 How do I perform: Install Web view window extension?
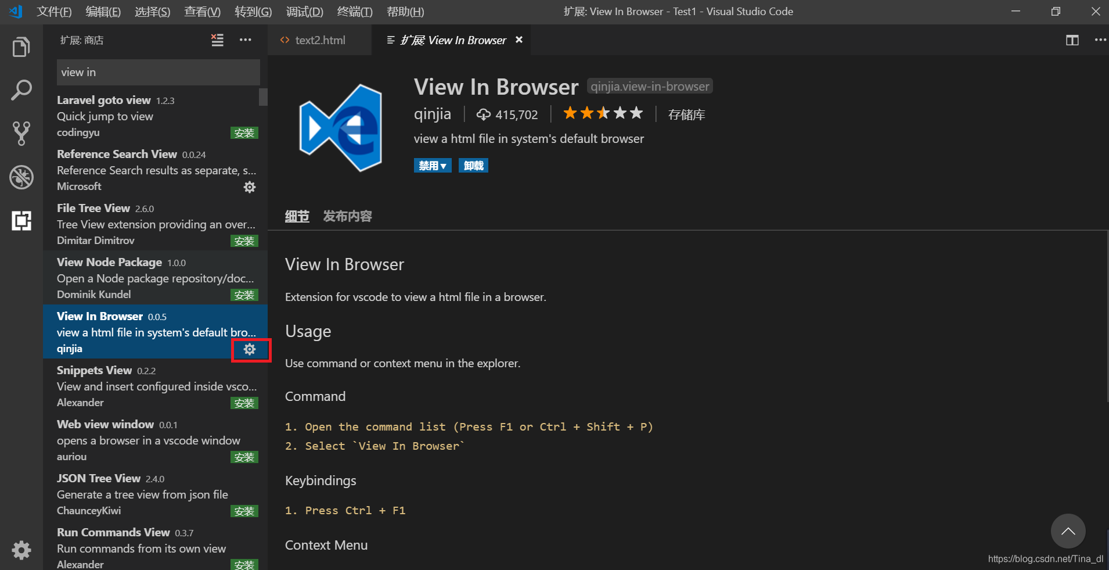click(244, 457)
